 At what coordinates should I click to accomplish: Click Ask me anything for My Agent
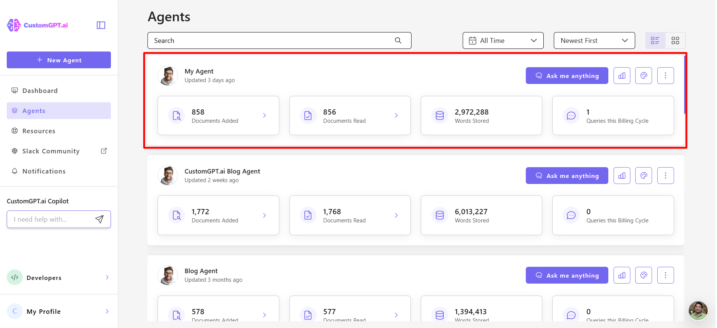click(x=567, y=76)
